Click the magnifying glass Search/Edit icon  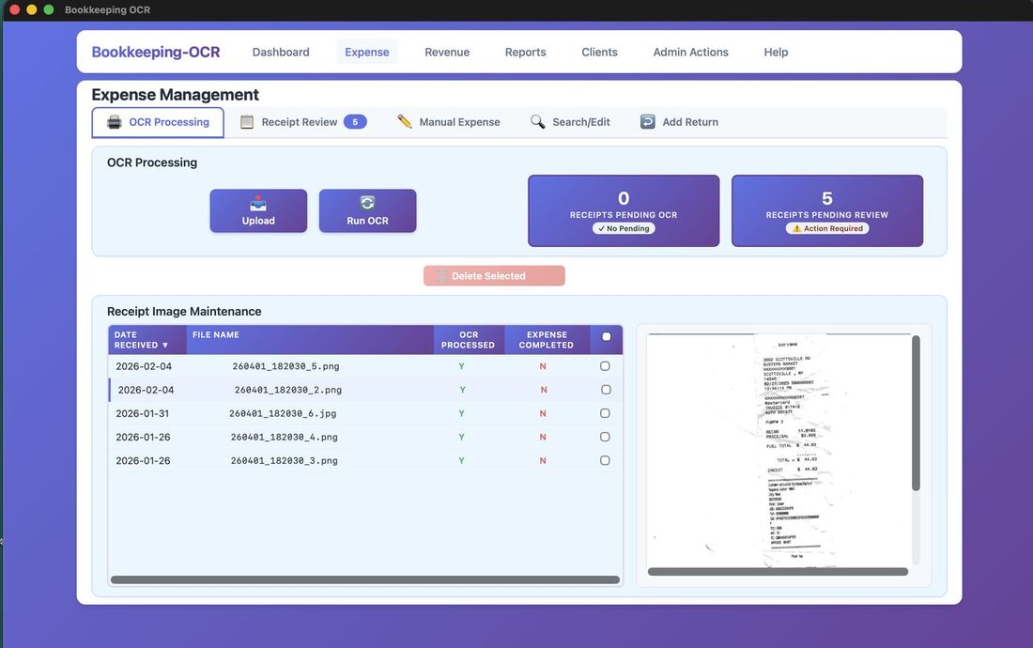[x=537, y=122]
